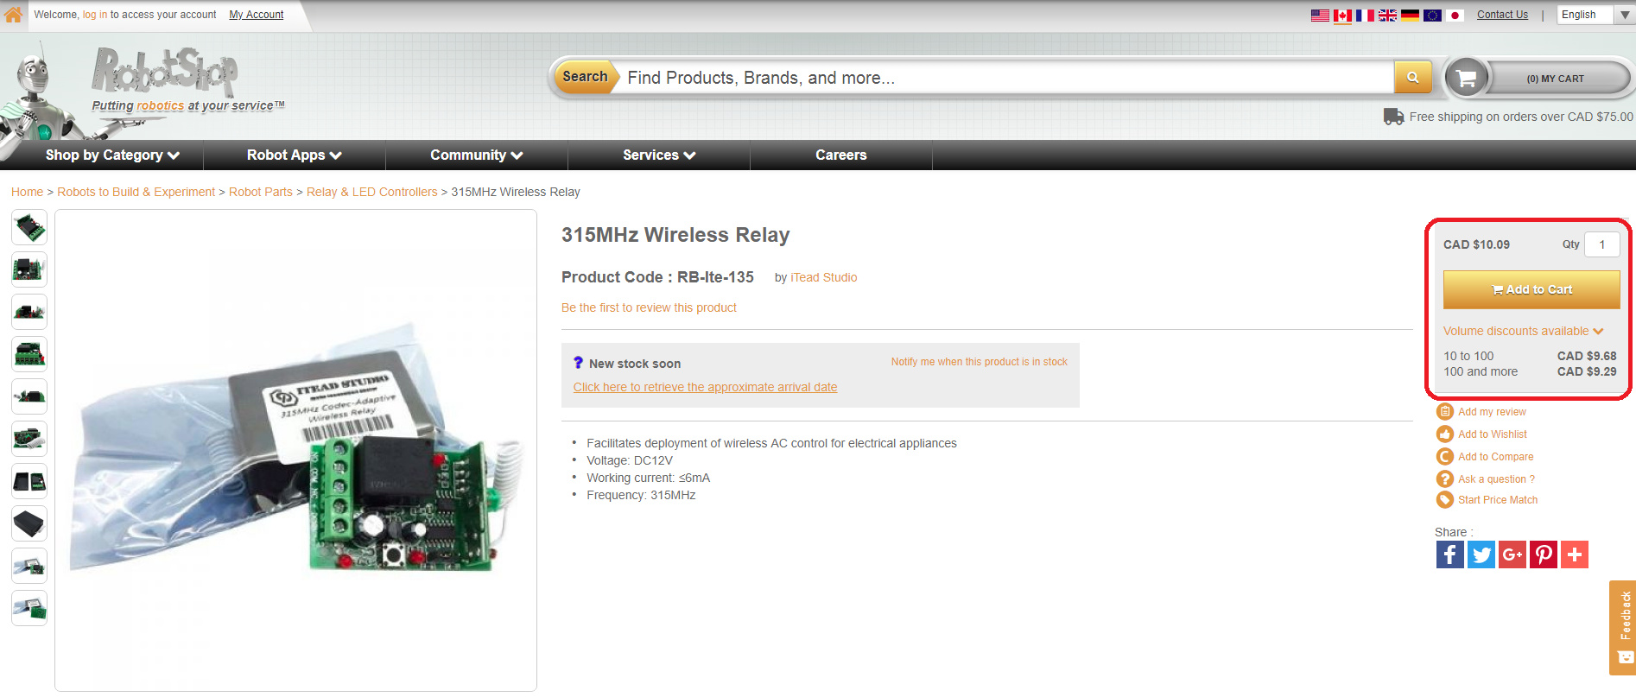The image size is (1636, 697).
Task: Select the third product thumbnail
Action: (29, 312)
